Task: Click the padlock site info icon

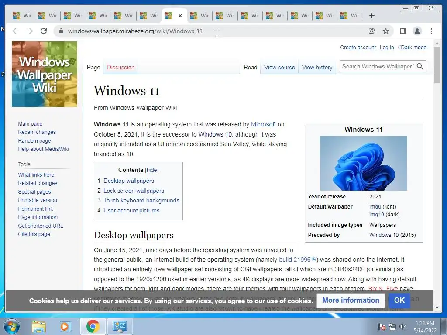Action: tap(61, 31)
